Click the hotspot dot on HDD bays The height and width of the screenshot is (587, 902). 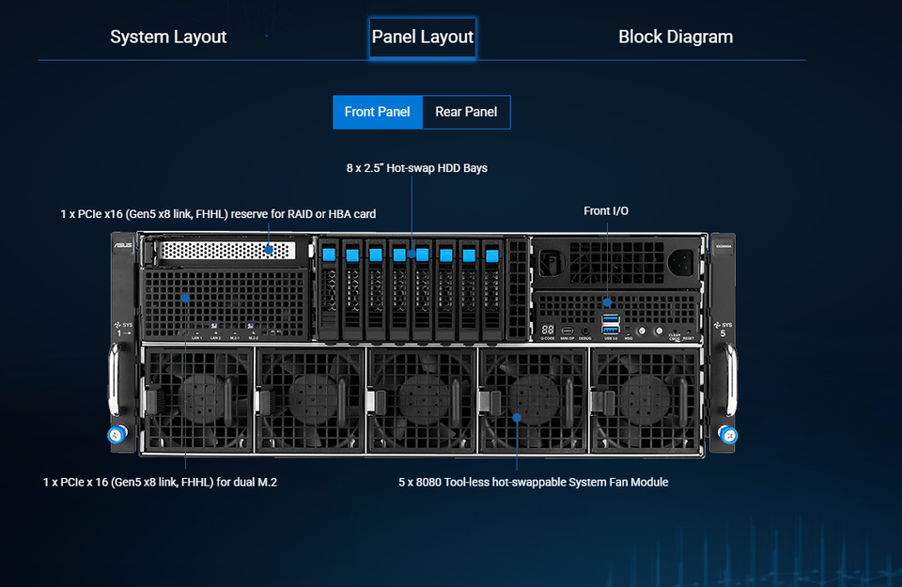tap(412, 255)
